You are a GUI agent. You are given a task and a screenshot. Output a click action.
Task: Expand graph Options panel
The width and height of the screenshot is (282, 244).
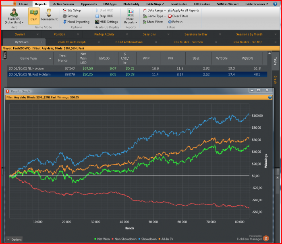(15, 240)
